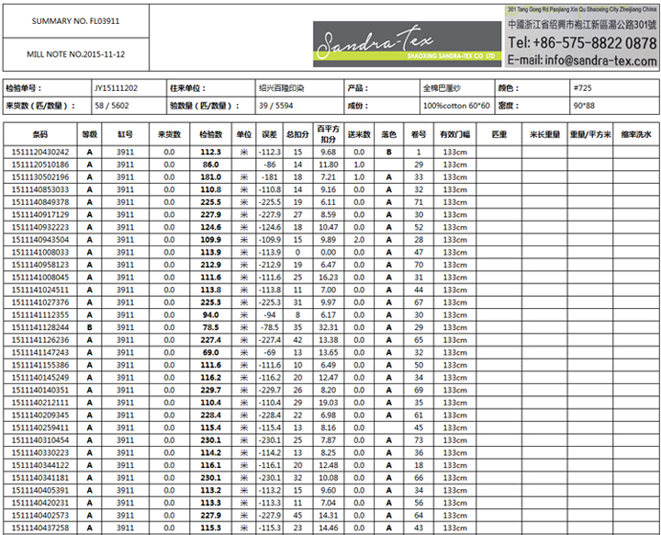Click 133cm width in row 1511140344122
Screen dimensions: 661x535
(x=454, y=465)
